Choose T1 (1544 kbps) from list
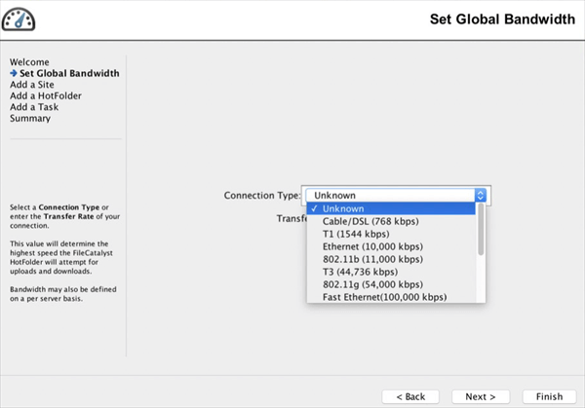 click(356, 234)
